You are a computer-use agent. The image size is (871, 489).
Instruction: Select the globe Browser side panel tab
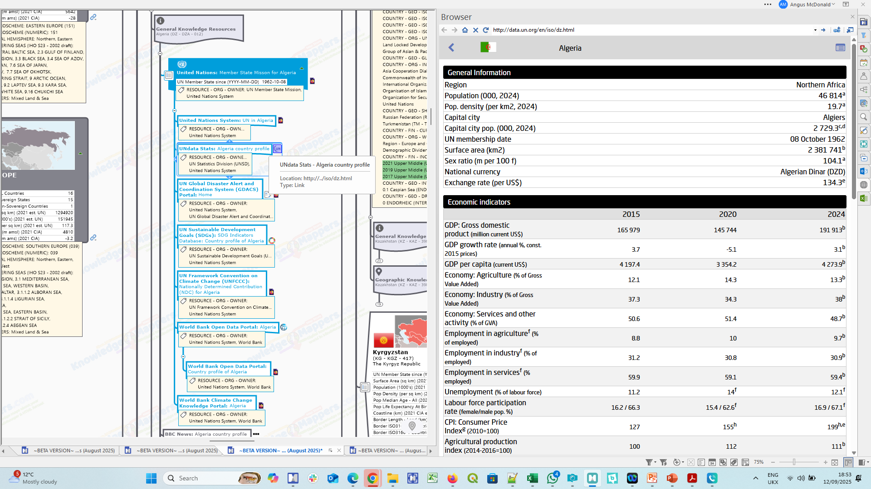point(864,185)
